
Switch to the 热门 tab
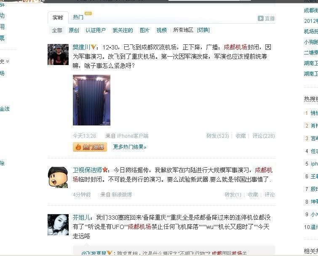pos(78,17)
